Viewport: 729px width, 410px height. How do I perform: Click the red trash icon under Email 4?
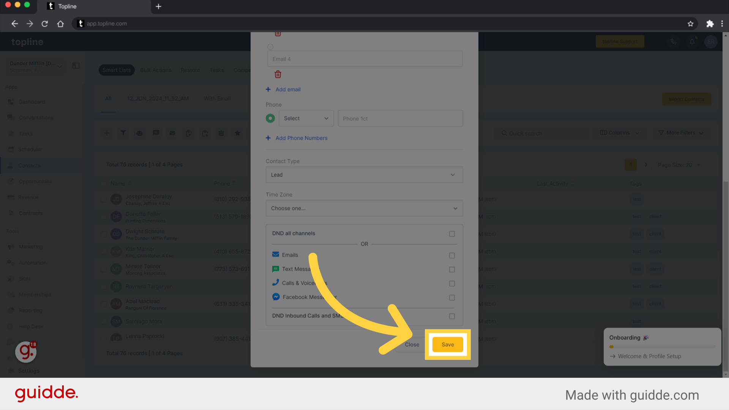point(278,74)
